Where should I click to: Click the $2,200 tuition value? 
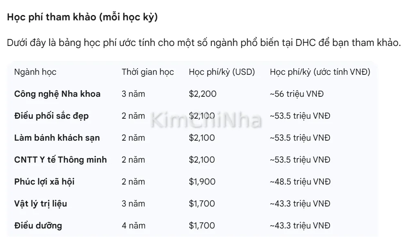(202, 94)
